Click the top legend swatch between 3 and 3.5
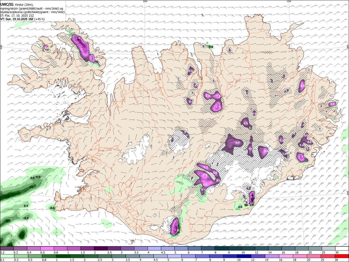349x262 pixels. tap(127, 249)
